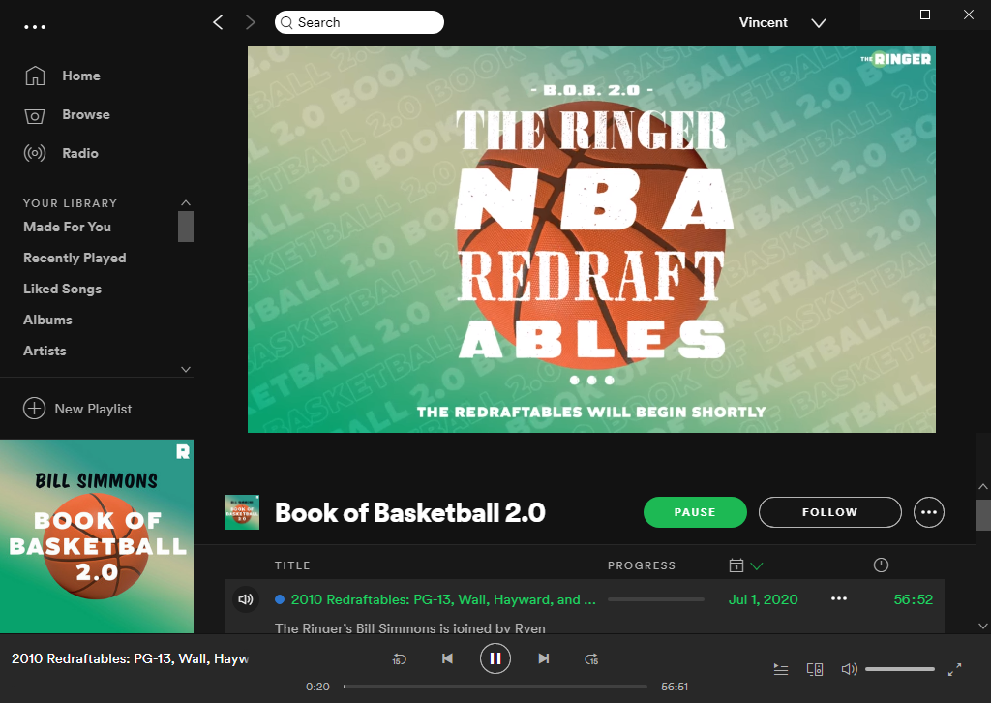Image resolution: width=991 pixels, height=703 pixels.
Task: Seek on the playback progress bar
Action: pyautogui.click(x=495, y=687)
